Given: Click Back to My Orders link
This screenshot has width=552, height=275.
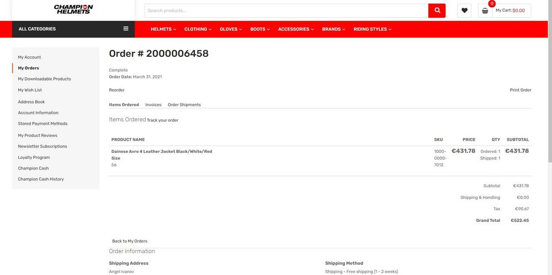Looking at the screenshot, I should click(130, 241).
